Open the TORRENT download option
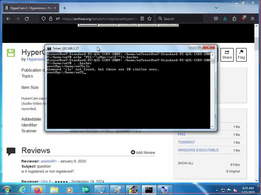261x195 pixels. 186,142
